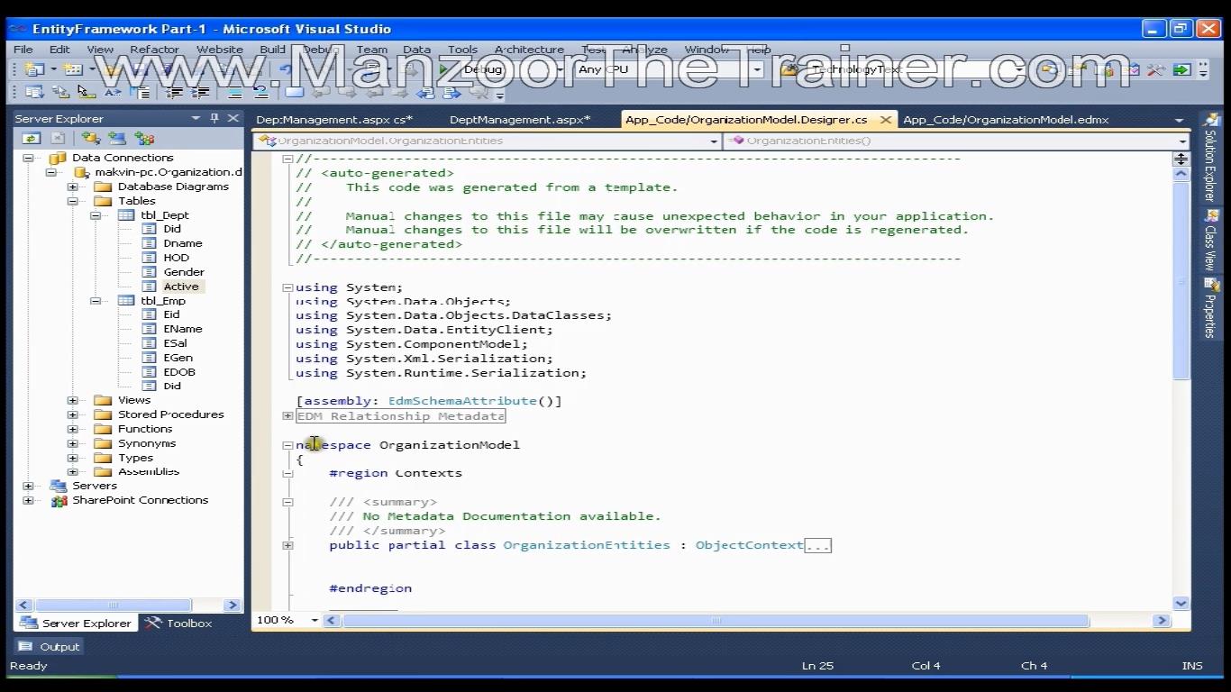Viewport: 1231px width, 692px height.
Task: Collapse the tbl_Dept table node
Action: 95,215
